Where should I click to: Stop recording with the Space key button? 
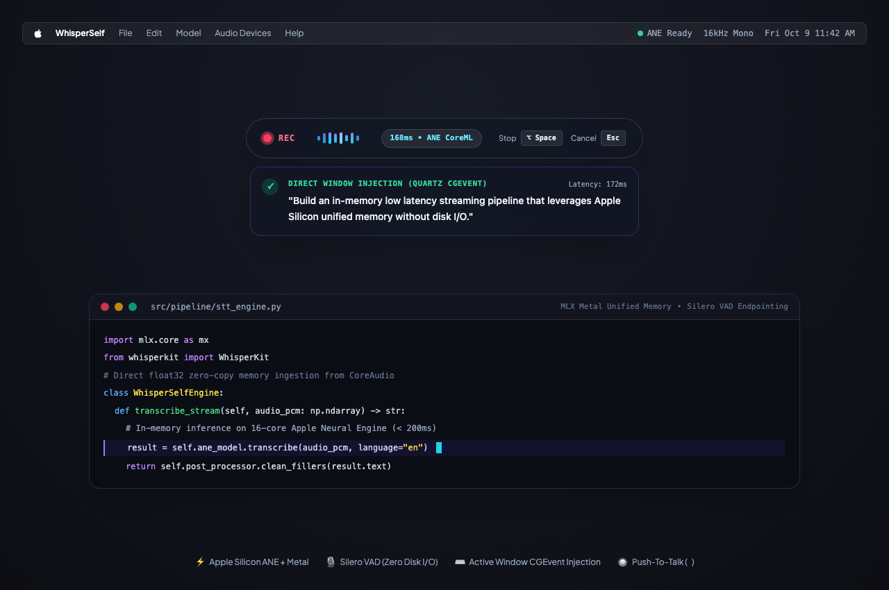(x=542, y=138)
